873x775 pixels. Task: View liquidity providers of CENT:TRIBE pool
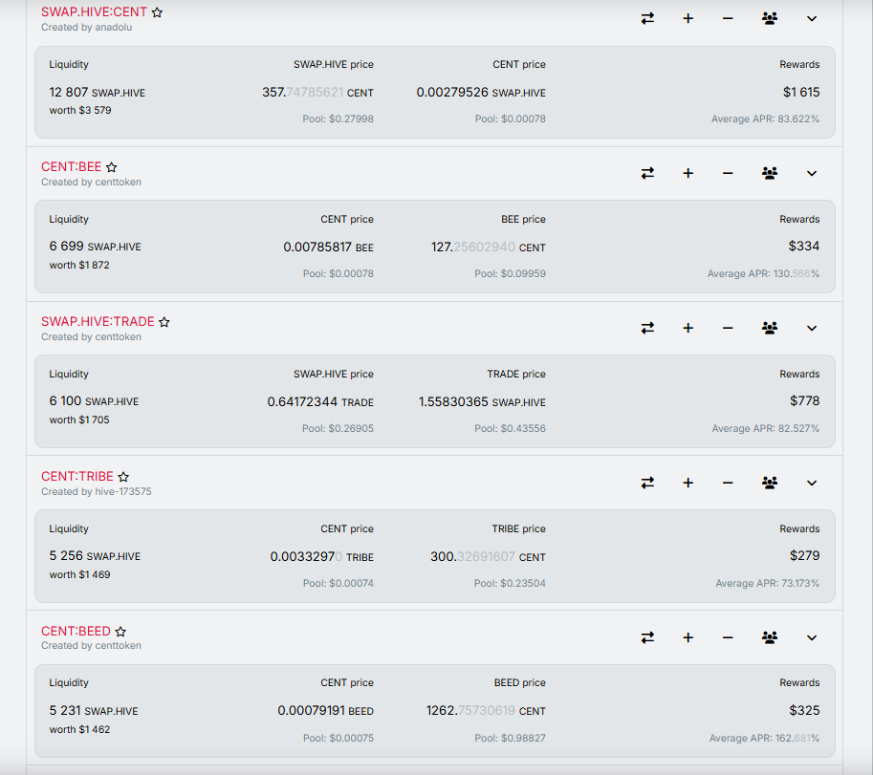click(770, 483)
